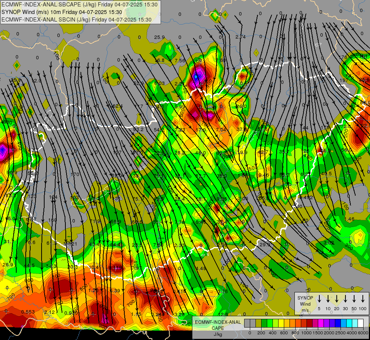
Task: Click the 12.6 grid value on the map
Action: click(223, 314)
